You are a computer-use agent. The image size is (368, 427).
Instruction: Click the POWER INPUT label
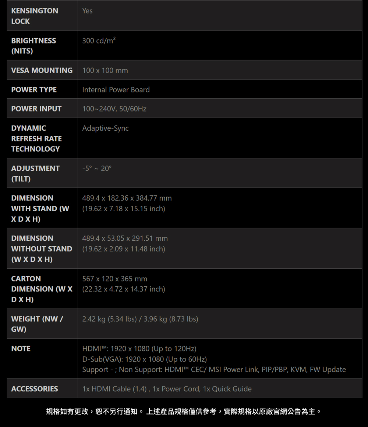[x=36, y=109]
